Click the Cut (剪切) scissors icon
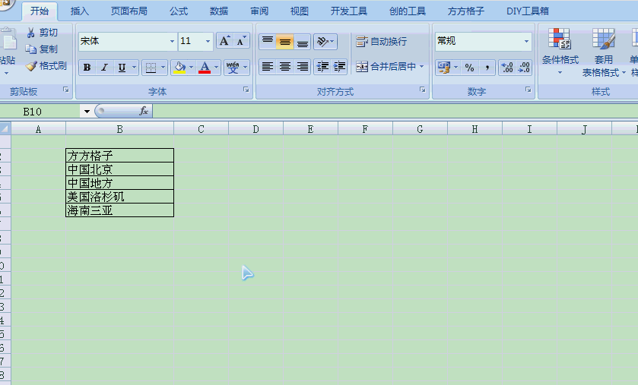This screenshot has width=638, height=385. point(31,33)
